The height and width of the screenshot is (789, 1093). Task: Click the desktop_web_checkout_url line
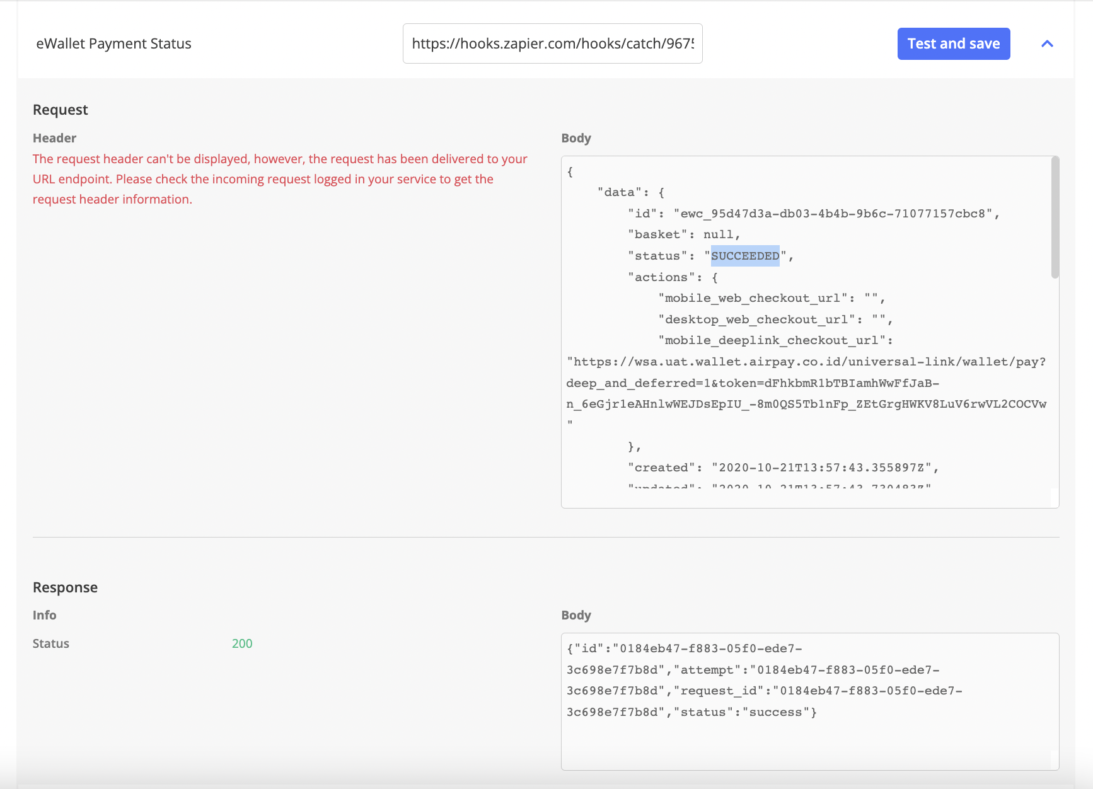pos(775,320)
